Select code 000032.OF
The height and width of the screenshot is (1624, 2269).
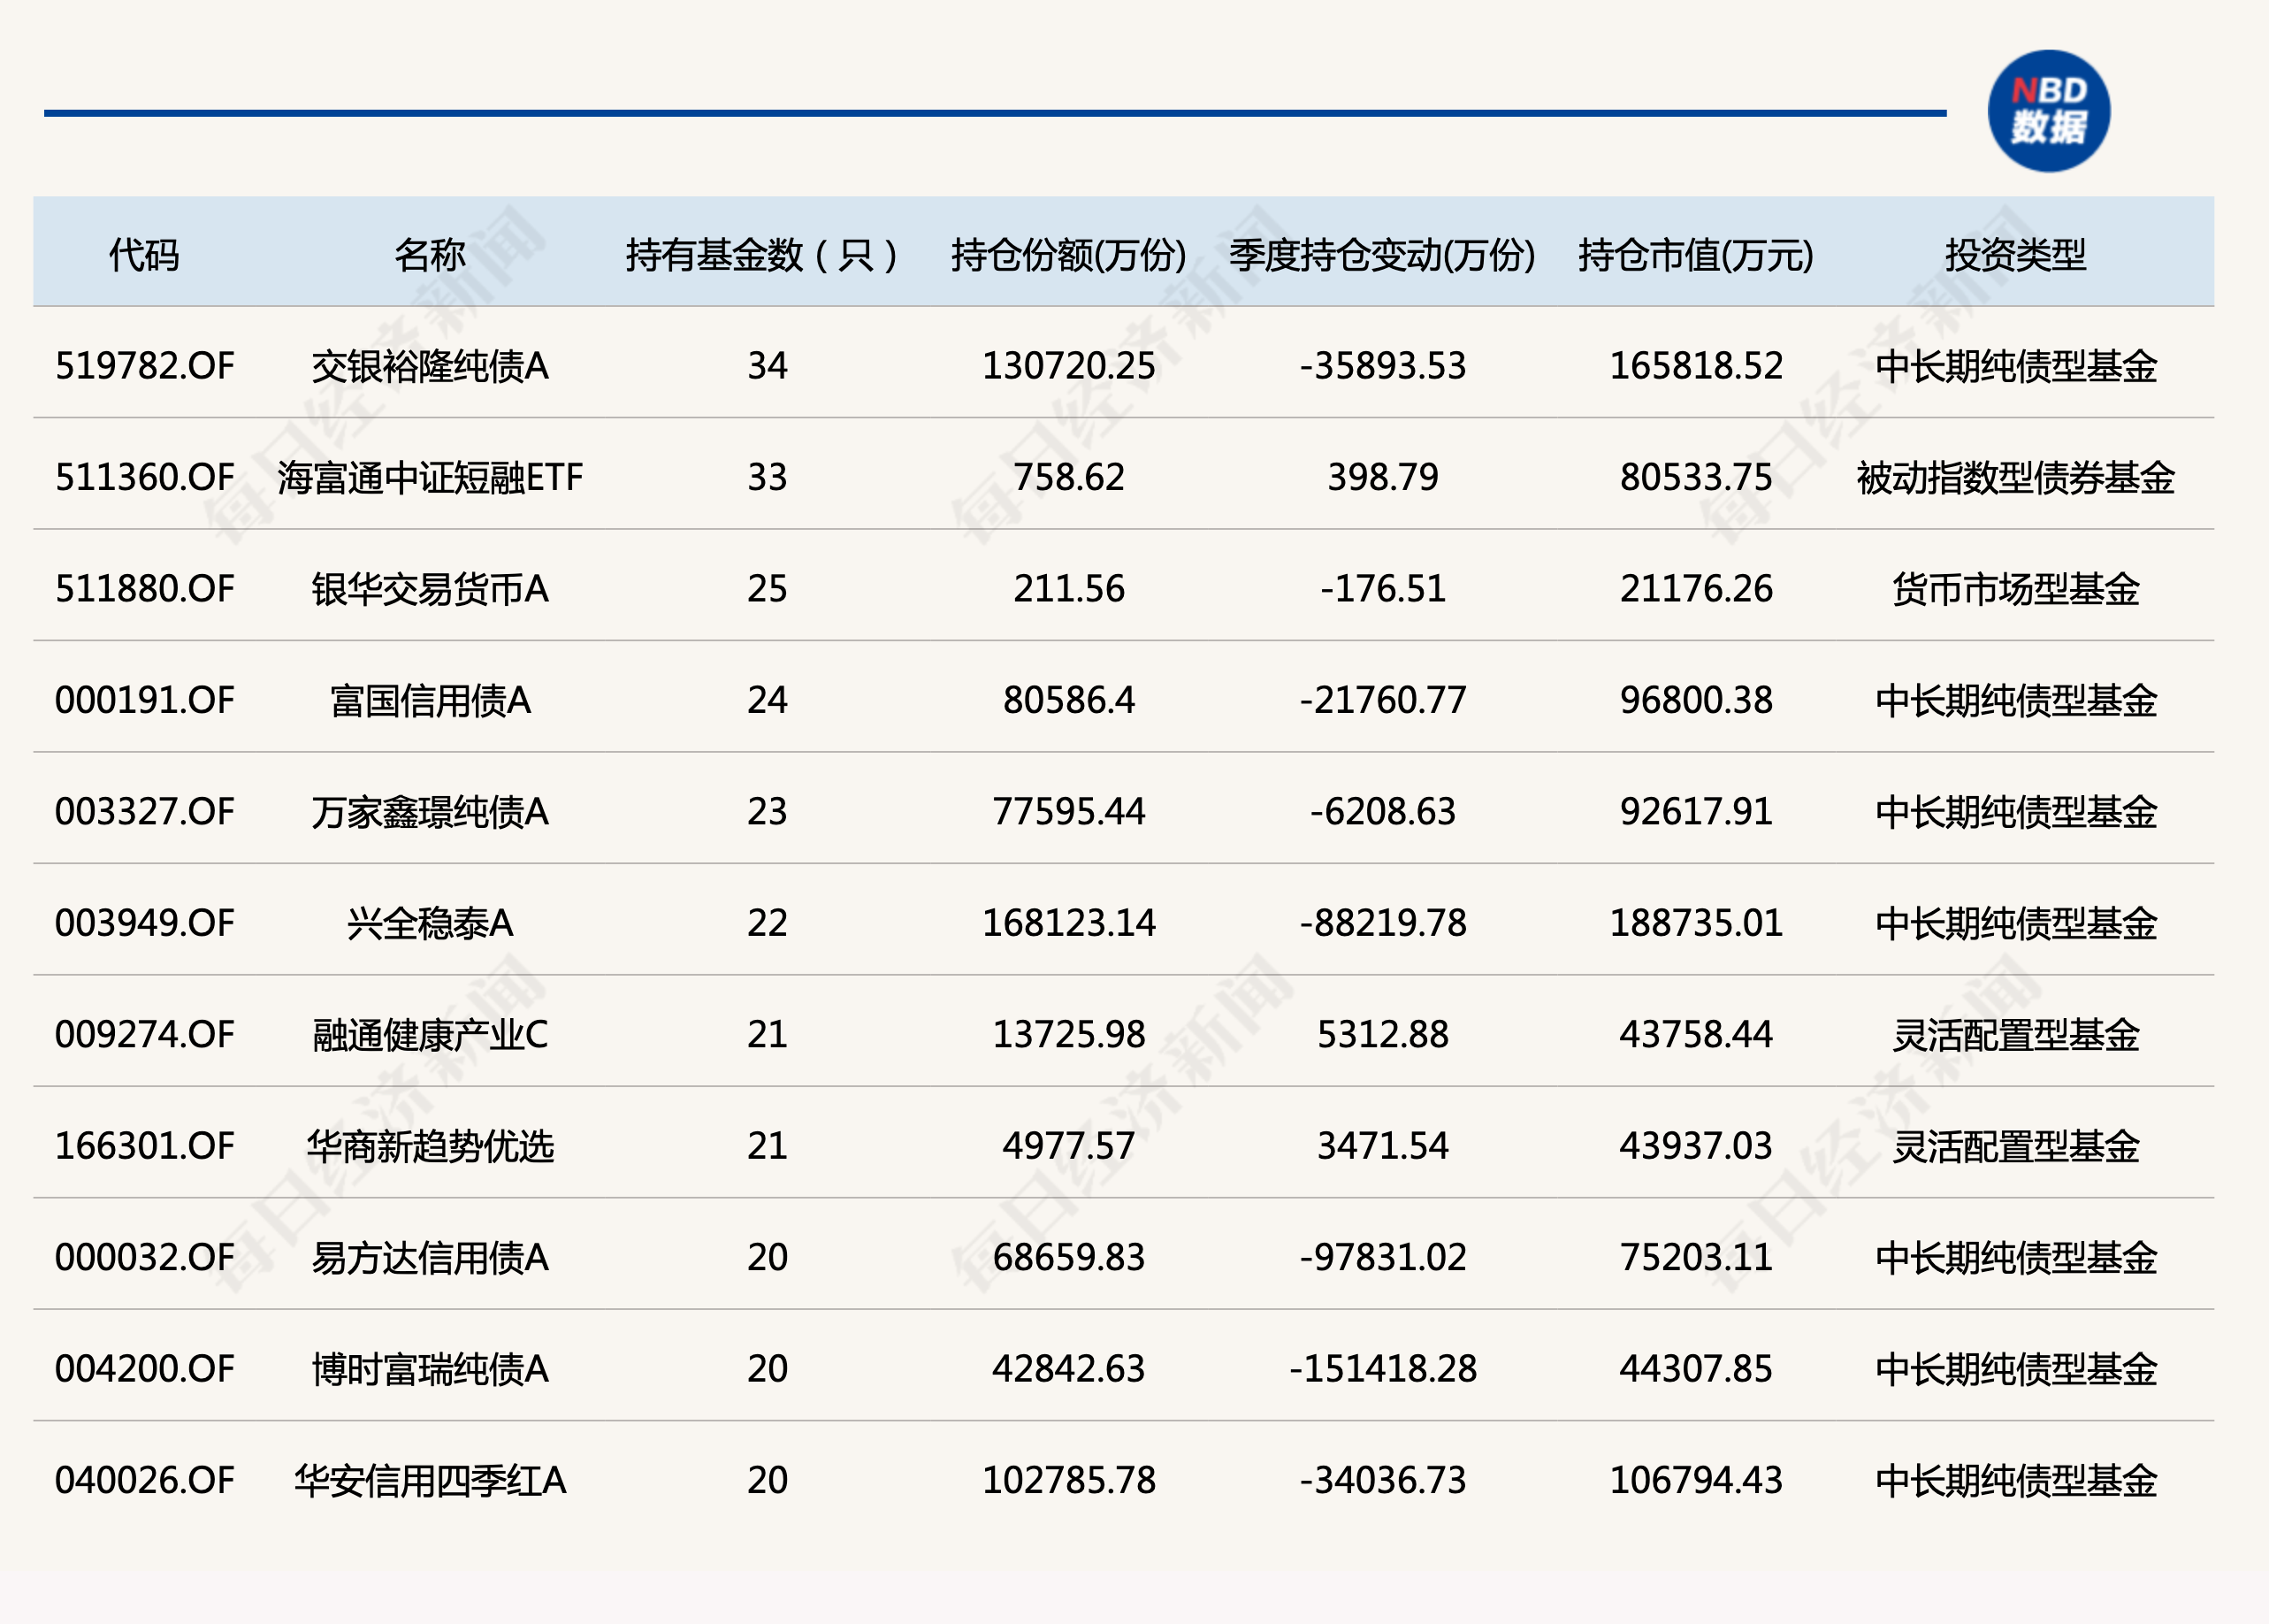pyautogui.click(x=144, y=1257)
